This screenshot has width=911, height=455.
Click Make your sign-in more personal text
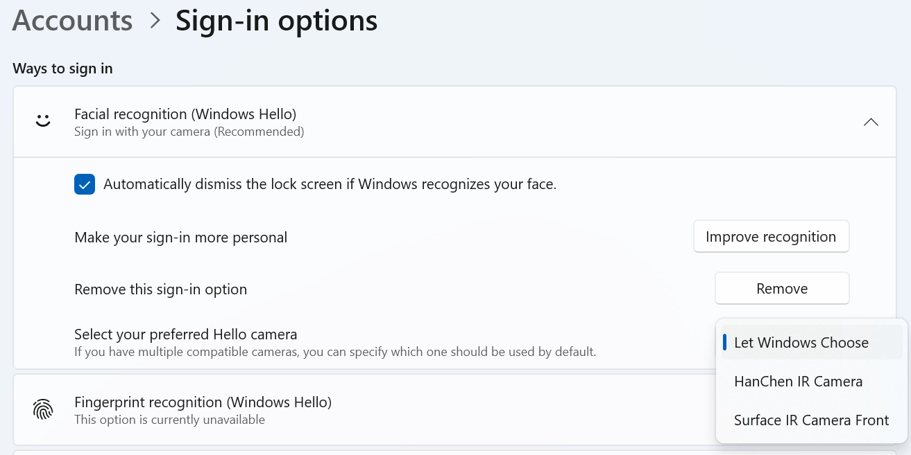point(180,237)
